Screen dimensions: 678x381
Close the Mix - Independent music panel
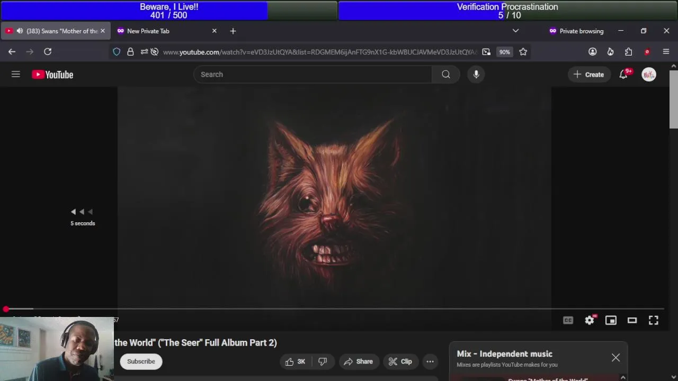click(x=615, y=358)
